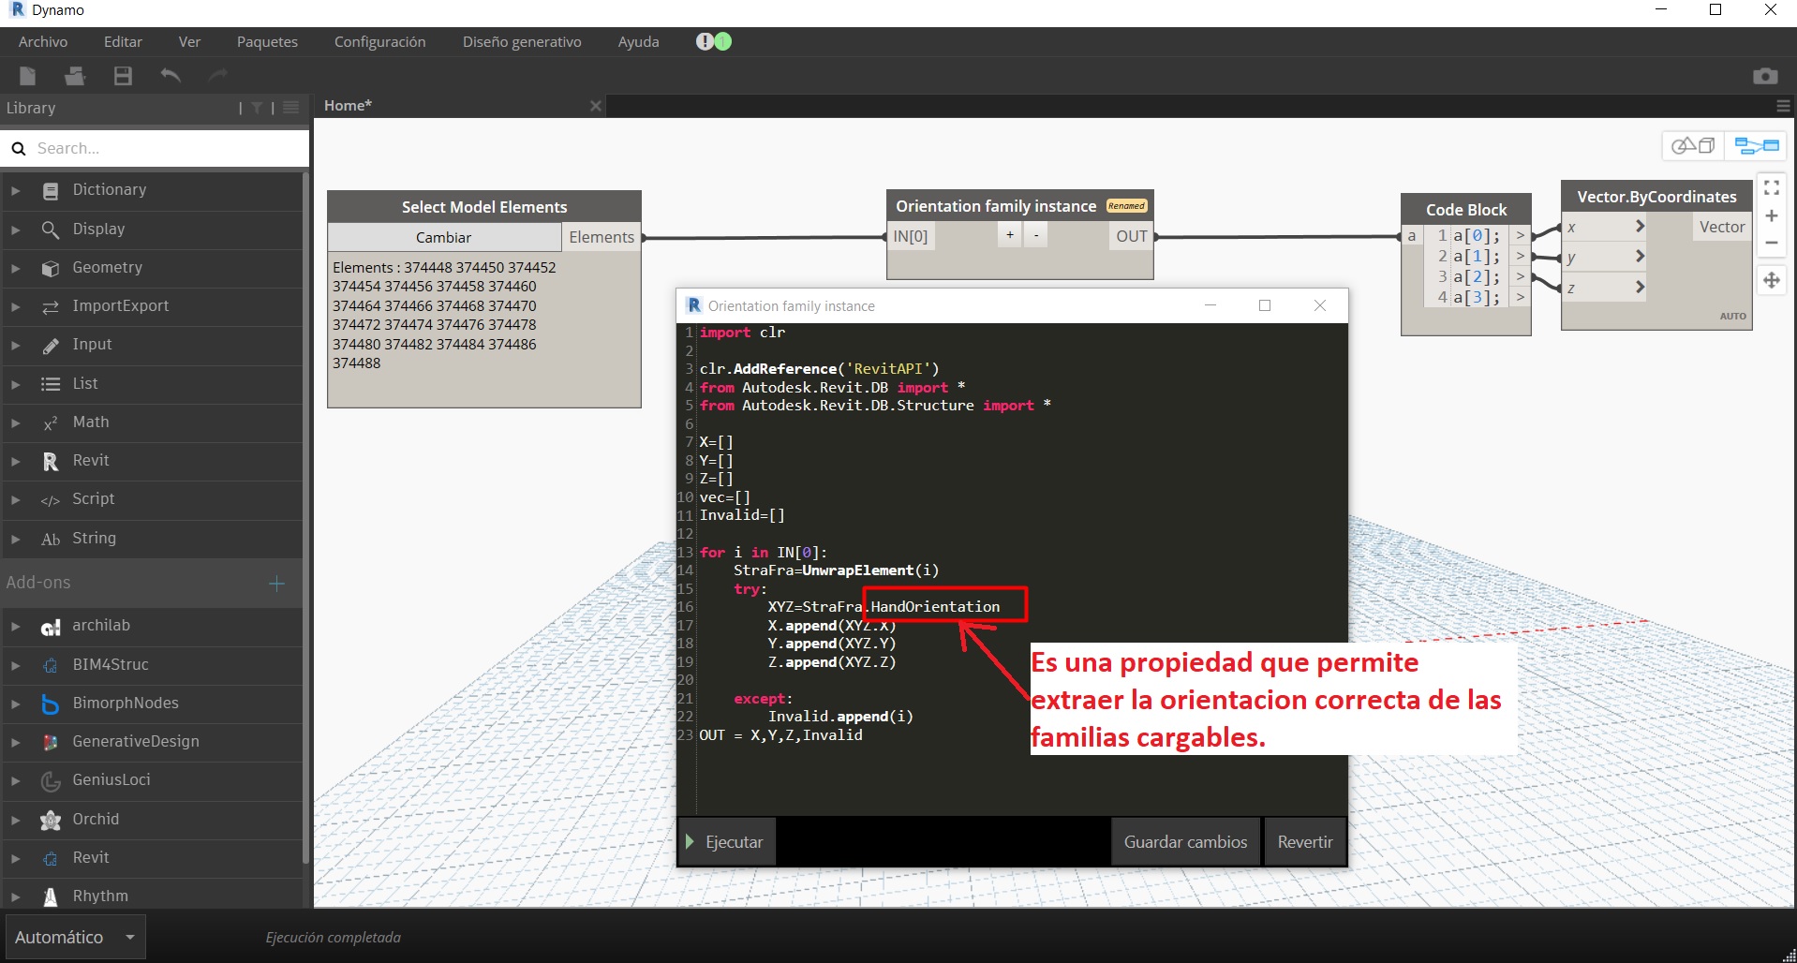
Task: Expand the GeniusLoci add-on
Action: pyautogui.click(x=15, y=780)
